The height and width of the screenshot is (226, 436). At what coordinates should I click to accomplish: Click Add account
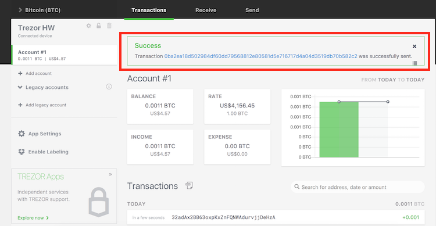pos(35,73)
